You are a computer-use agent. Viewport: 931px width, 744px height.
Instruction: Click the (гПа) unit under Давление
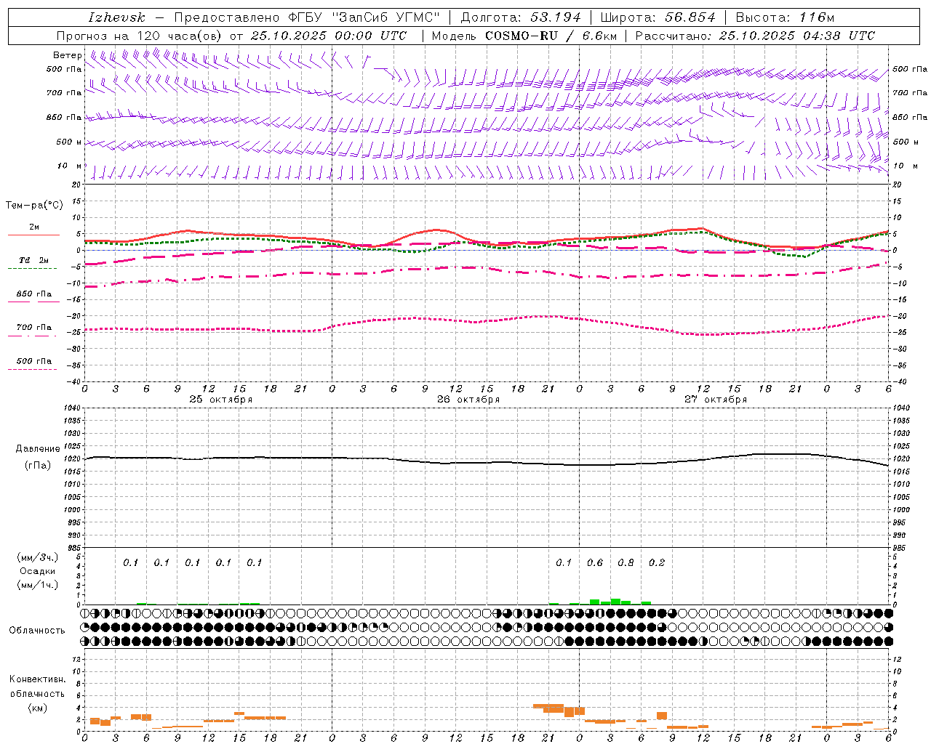38,466
